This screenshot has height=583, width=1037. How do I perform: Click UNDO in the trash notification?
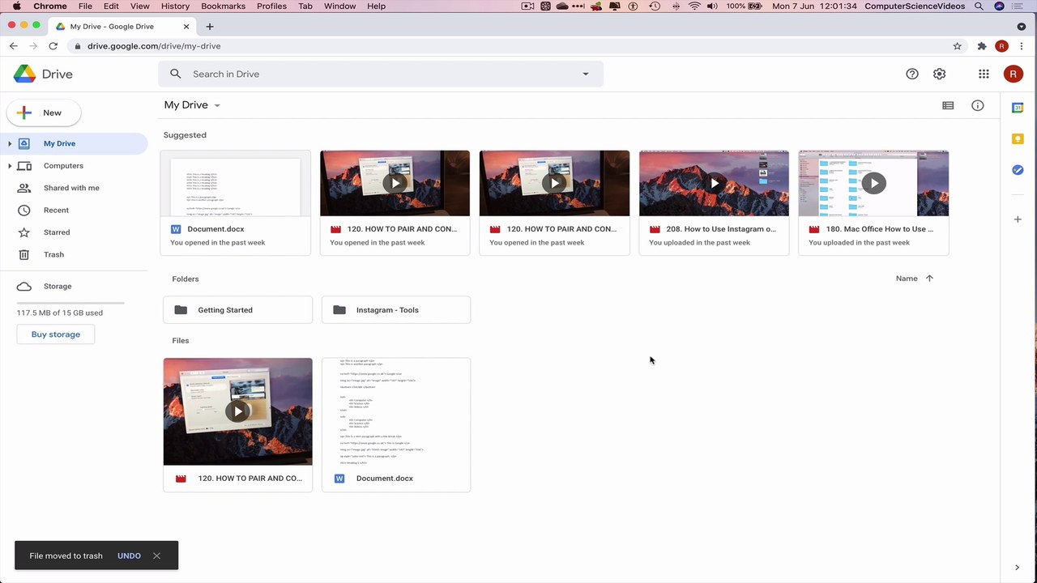point(129,555)
